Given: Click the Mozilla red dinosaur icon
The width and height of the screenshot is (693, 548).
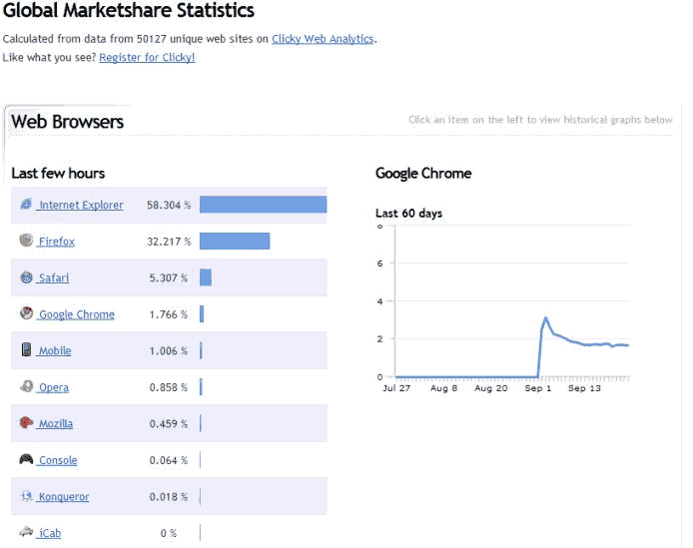Looking at the screenshot, I should pos(27,422).
